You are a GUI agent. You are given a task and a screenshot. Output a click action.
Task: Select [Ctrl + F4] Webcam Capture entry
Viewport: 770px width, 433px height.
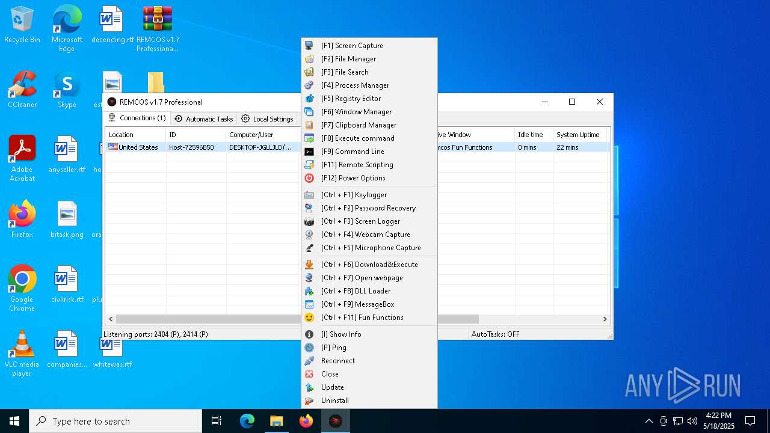pyautogui.click(x=369, y=235)
